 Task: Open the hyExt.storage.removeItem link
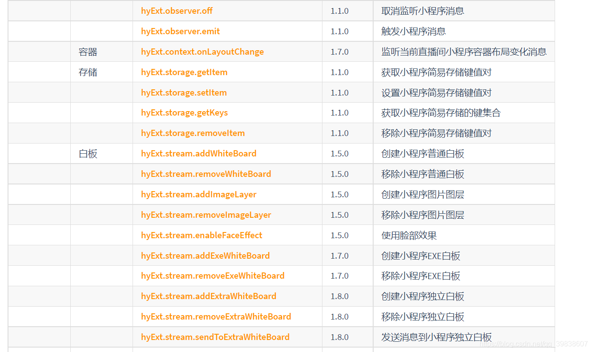pos(193,133)
